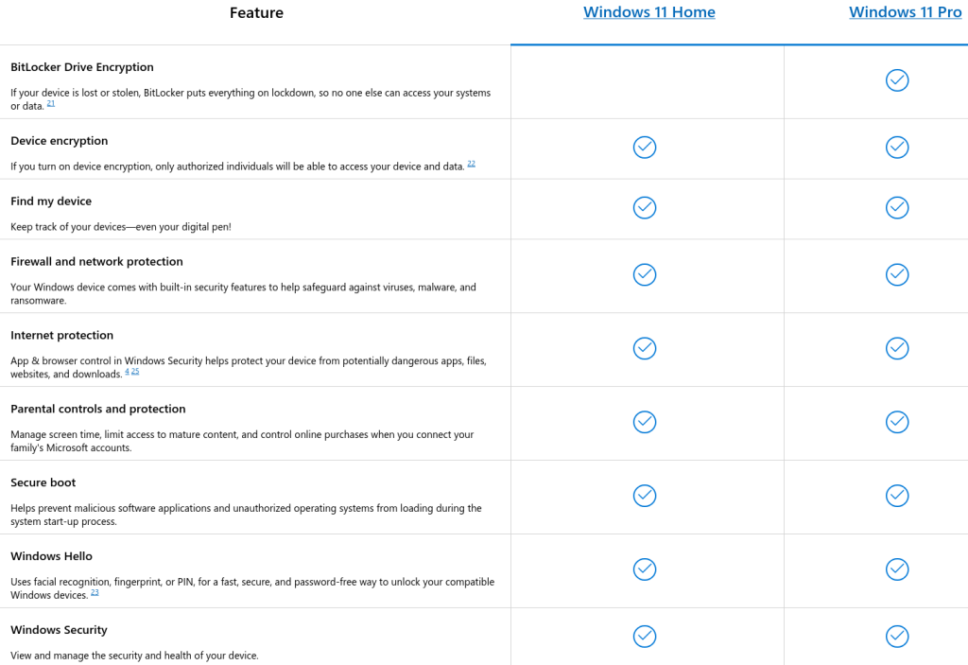
Task: Click Windows Security checkmark for Home
Action: coord(645,636)
